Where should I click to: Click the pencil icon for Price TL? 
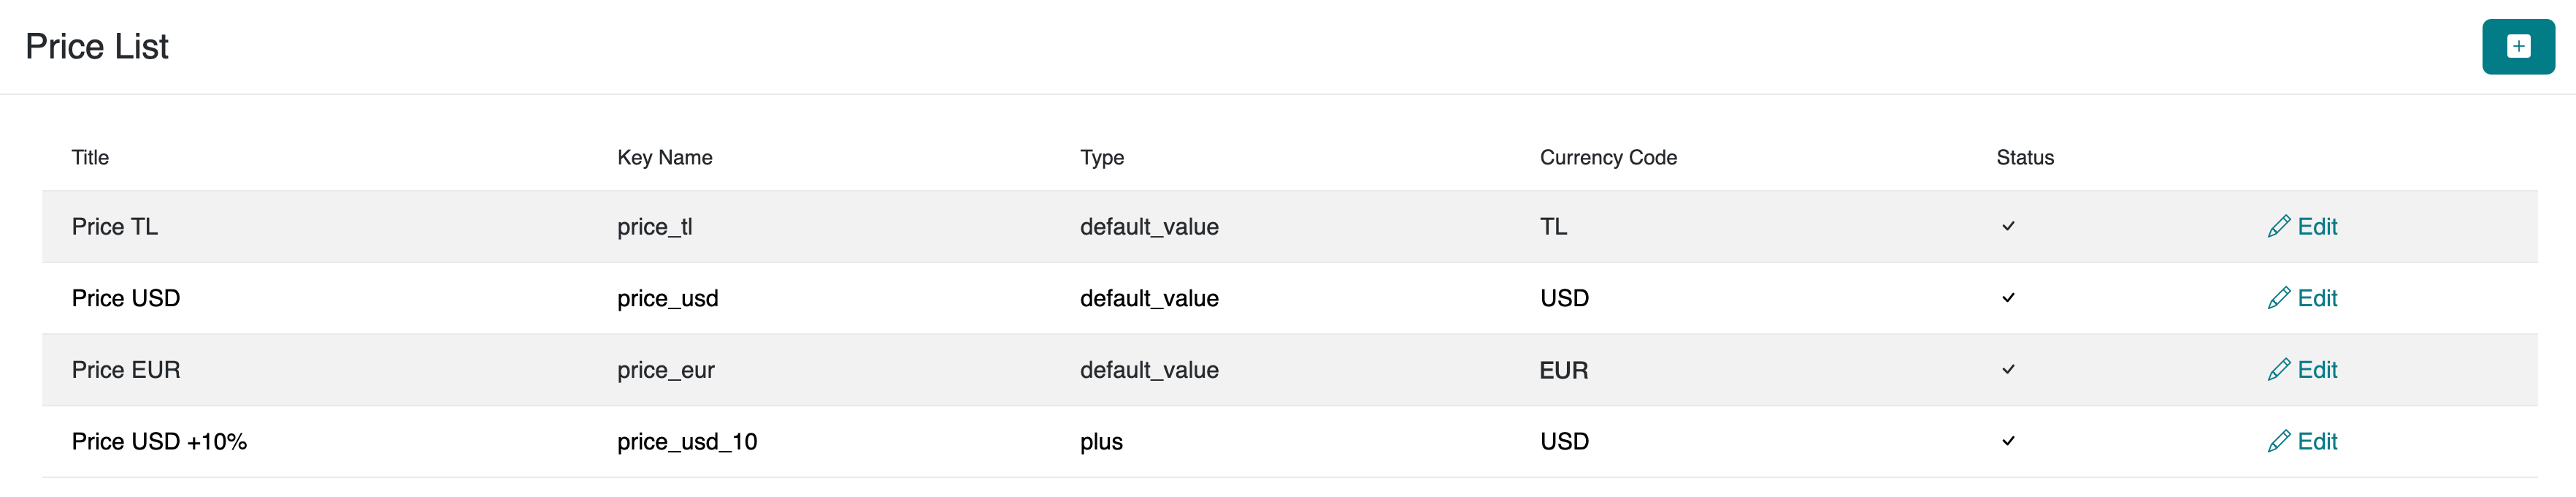[x=2278, y=227]
